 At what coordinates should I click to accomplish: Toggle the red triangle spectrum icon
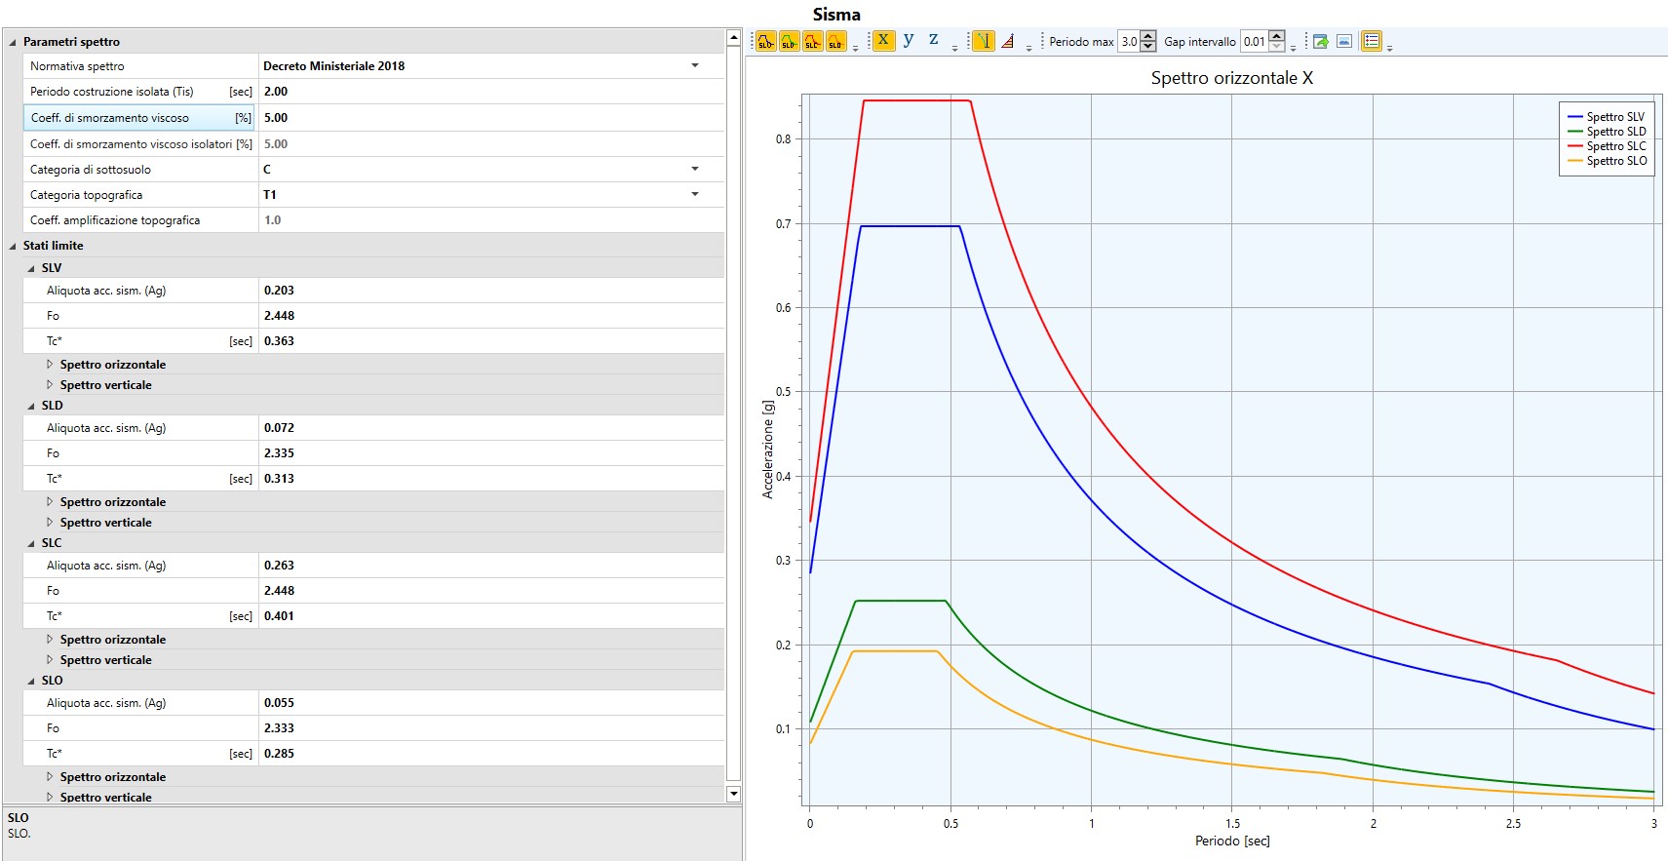click(x=1008, y=41)
